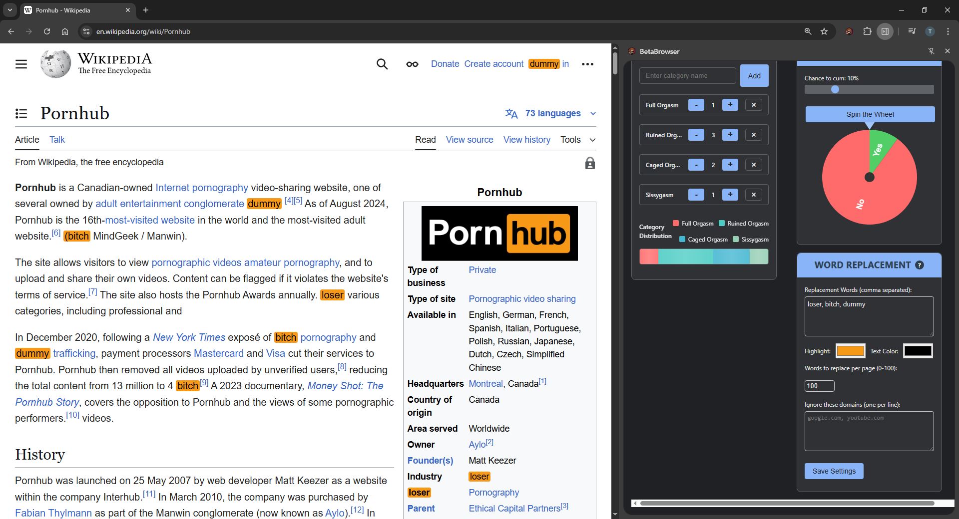Click the page protection padlock icon
Image resolution: width=959 pixels, height=519 pixels.
(x=590, y=163)
